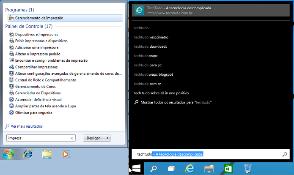Select techtudoprapc blogspot suggestion

coord(154,74)
